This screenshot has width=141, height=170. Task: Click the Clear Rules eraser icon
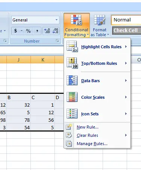(69, 135)
